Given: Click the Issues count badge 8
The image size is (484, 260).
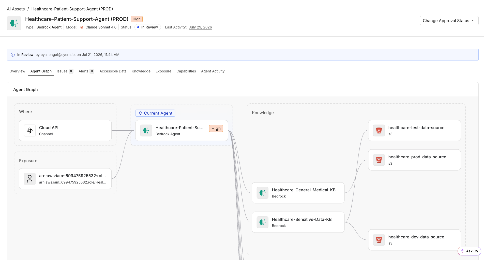Looking at the screenshot, I should pyautogui.click(x=71, y=71).
